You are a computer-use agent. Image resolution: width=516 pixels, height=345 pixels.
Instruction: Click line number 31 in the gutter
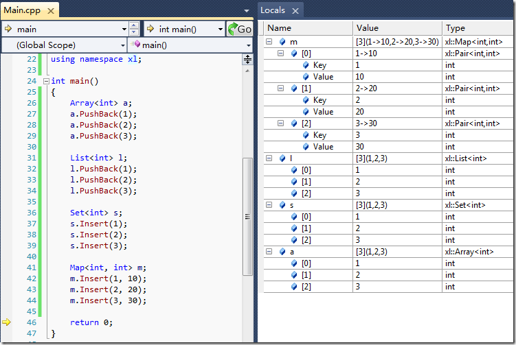click(32, 158)
